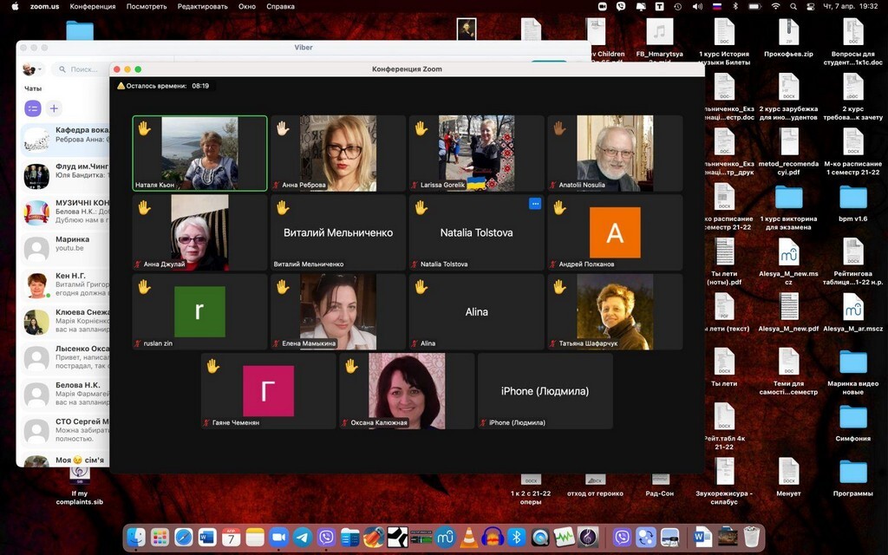Open Microsoft Word from the dock
The height and width of the screenshot is (555, 888).
pos(207,537)
